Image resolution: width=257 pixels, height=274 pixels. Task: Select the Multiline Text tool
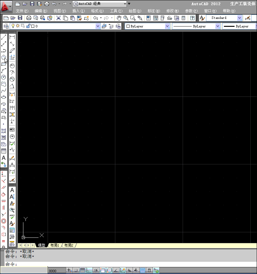(x=4, y=158)
